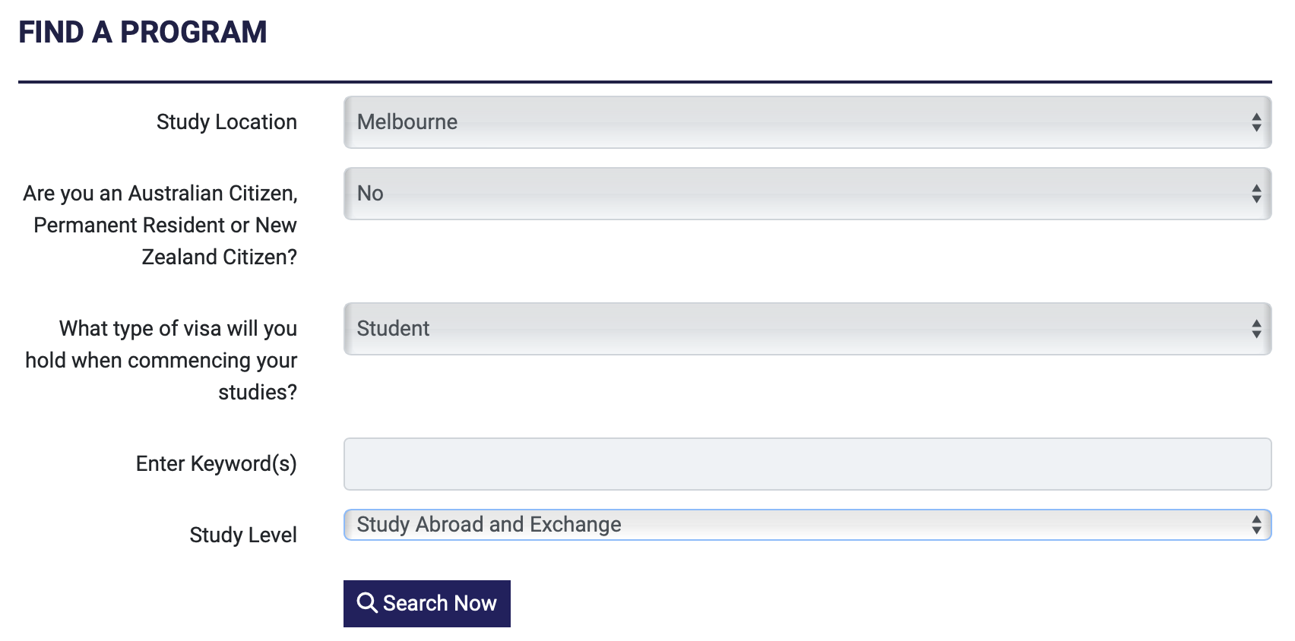Viewport: 1295px width, 641px height.
Task: Click the up-down arrows on Study Location
Action: 1255,122
